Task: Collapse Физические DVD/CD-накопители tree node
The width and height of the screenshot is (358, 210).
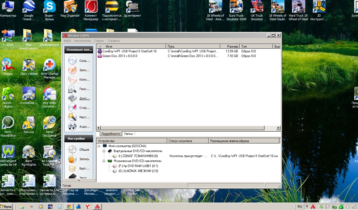Action: coord(104,161)
